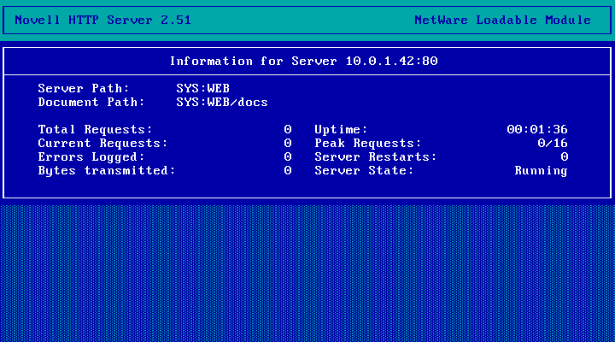The image size is (615, 342).
Task: Select the 'Information for Server 10.0.1.42:80' heading
Action: [303, 62]
